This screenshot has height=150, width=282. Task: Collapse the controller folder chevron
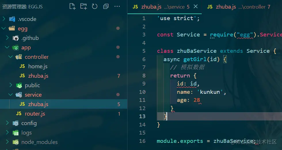pos(11,57)
